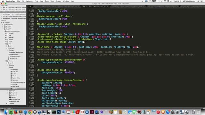This screenshot has width=205, height=115.
Task: Close the first open file in the sidebar
Action: (2, 8)
